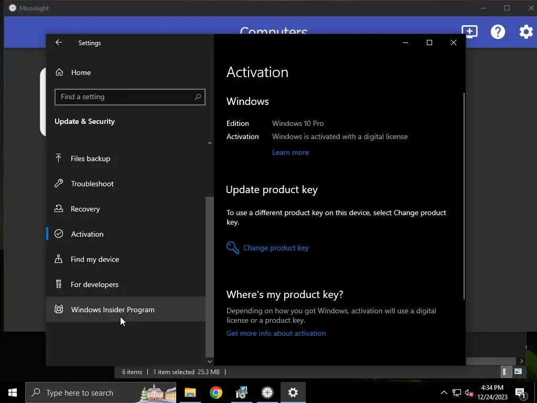The width and height of the screenshot is (537, 403).
Task: Click the Activation page vertical scrollbar
Action: [464, 196]
